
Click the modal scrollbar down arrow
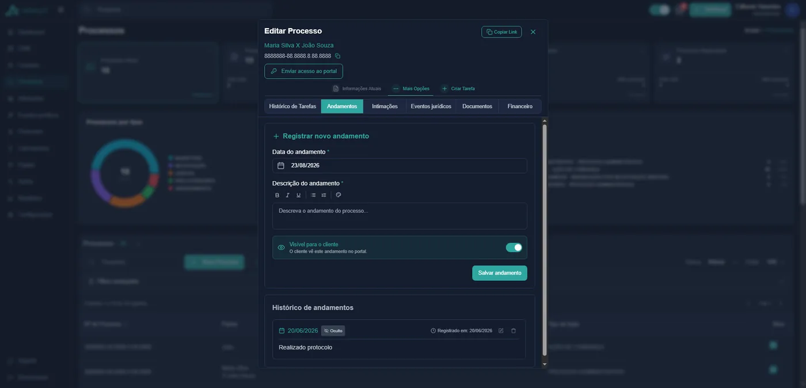[x=545, y=364]
